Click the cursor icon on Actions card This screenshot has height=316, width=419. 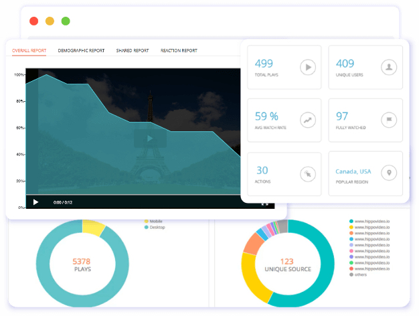click(308, 174)
